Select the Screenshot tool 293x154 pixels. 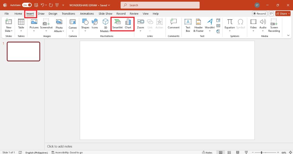coord(46,26)
